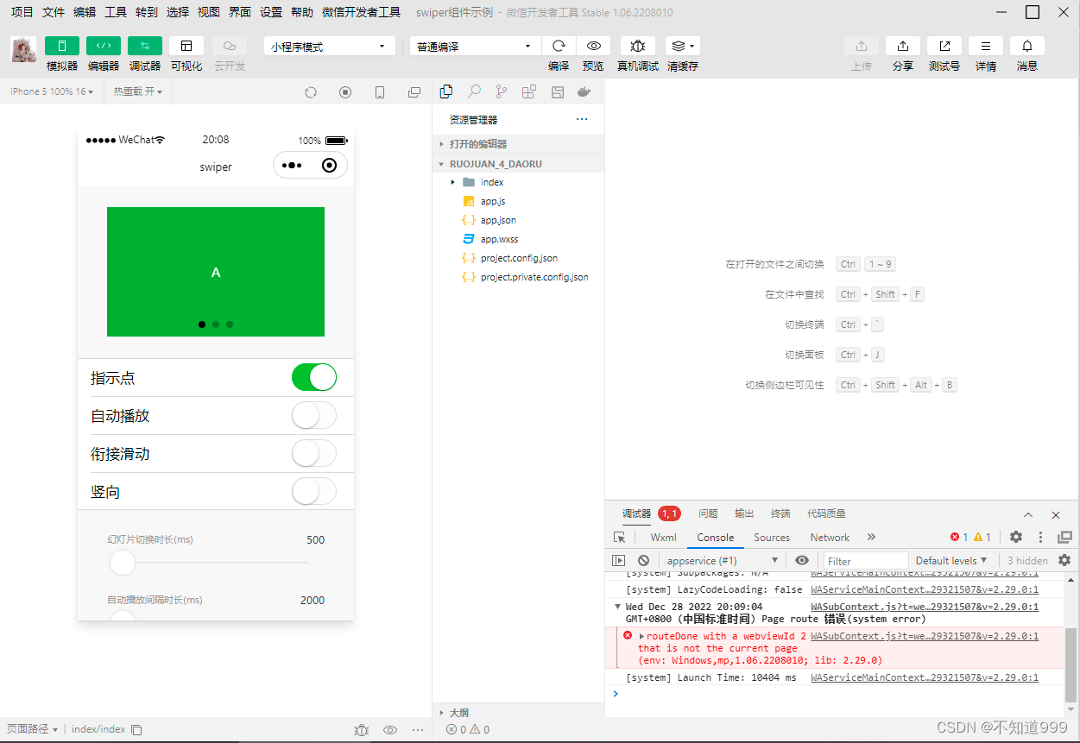Switch to the Wxml tab
Screen dimensions: 1080x743
click(663, 537)
